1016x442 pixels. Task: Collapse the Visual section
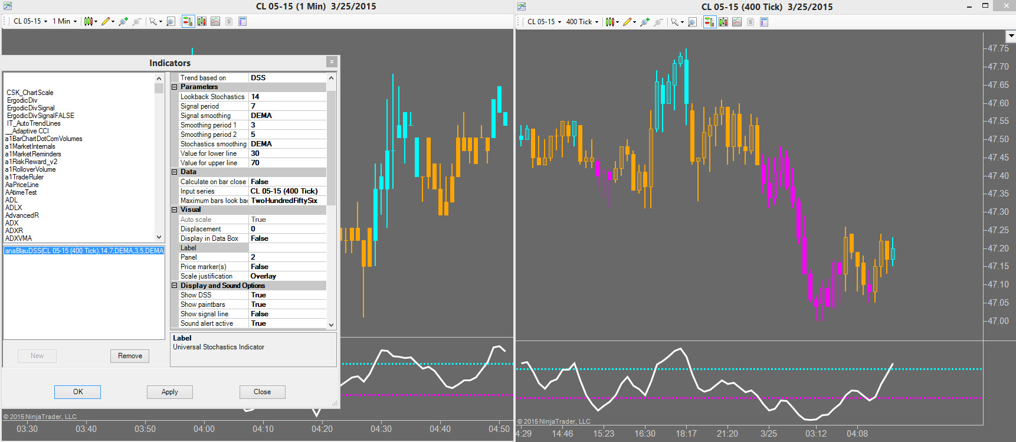pyautogui.click(x=175, y=209)
